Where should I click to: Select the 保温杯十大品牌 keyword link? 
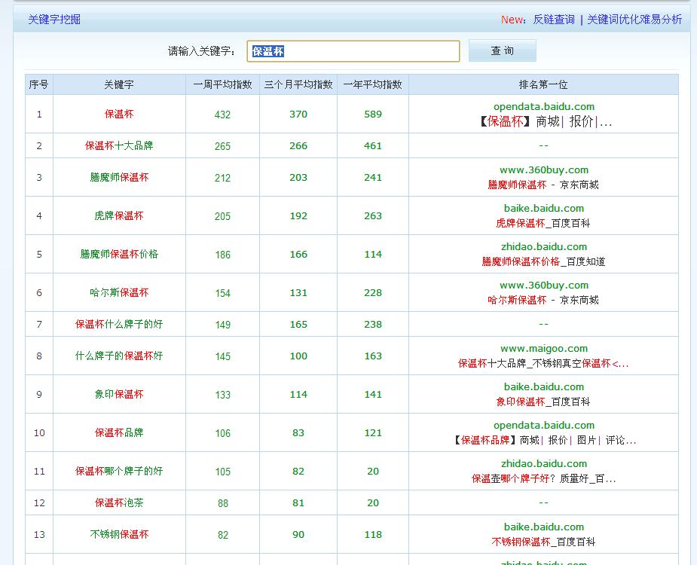(x=119, y=146)
